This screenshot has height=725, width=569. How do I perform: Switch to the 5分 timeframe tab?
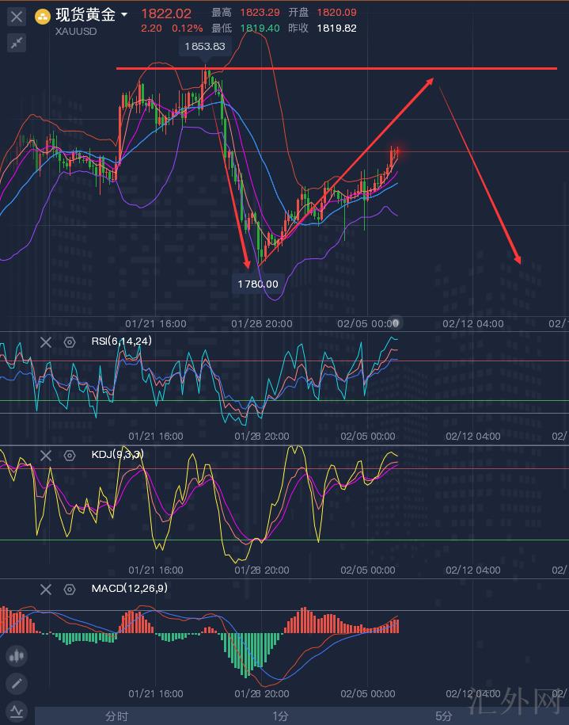tap(444, 715)
